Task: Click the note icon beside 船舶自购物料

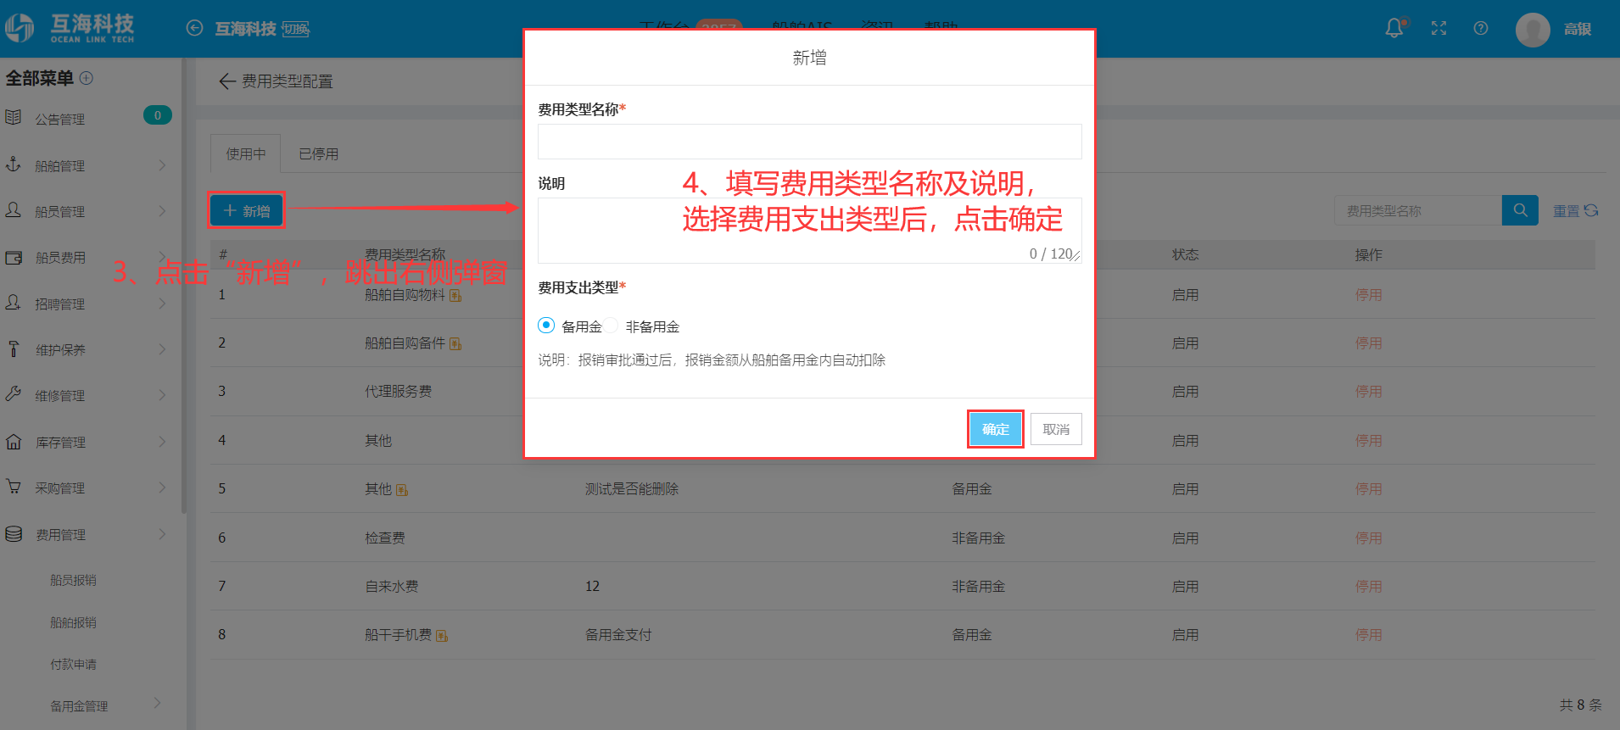Action: [x=455, y=296]
